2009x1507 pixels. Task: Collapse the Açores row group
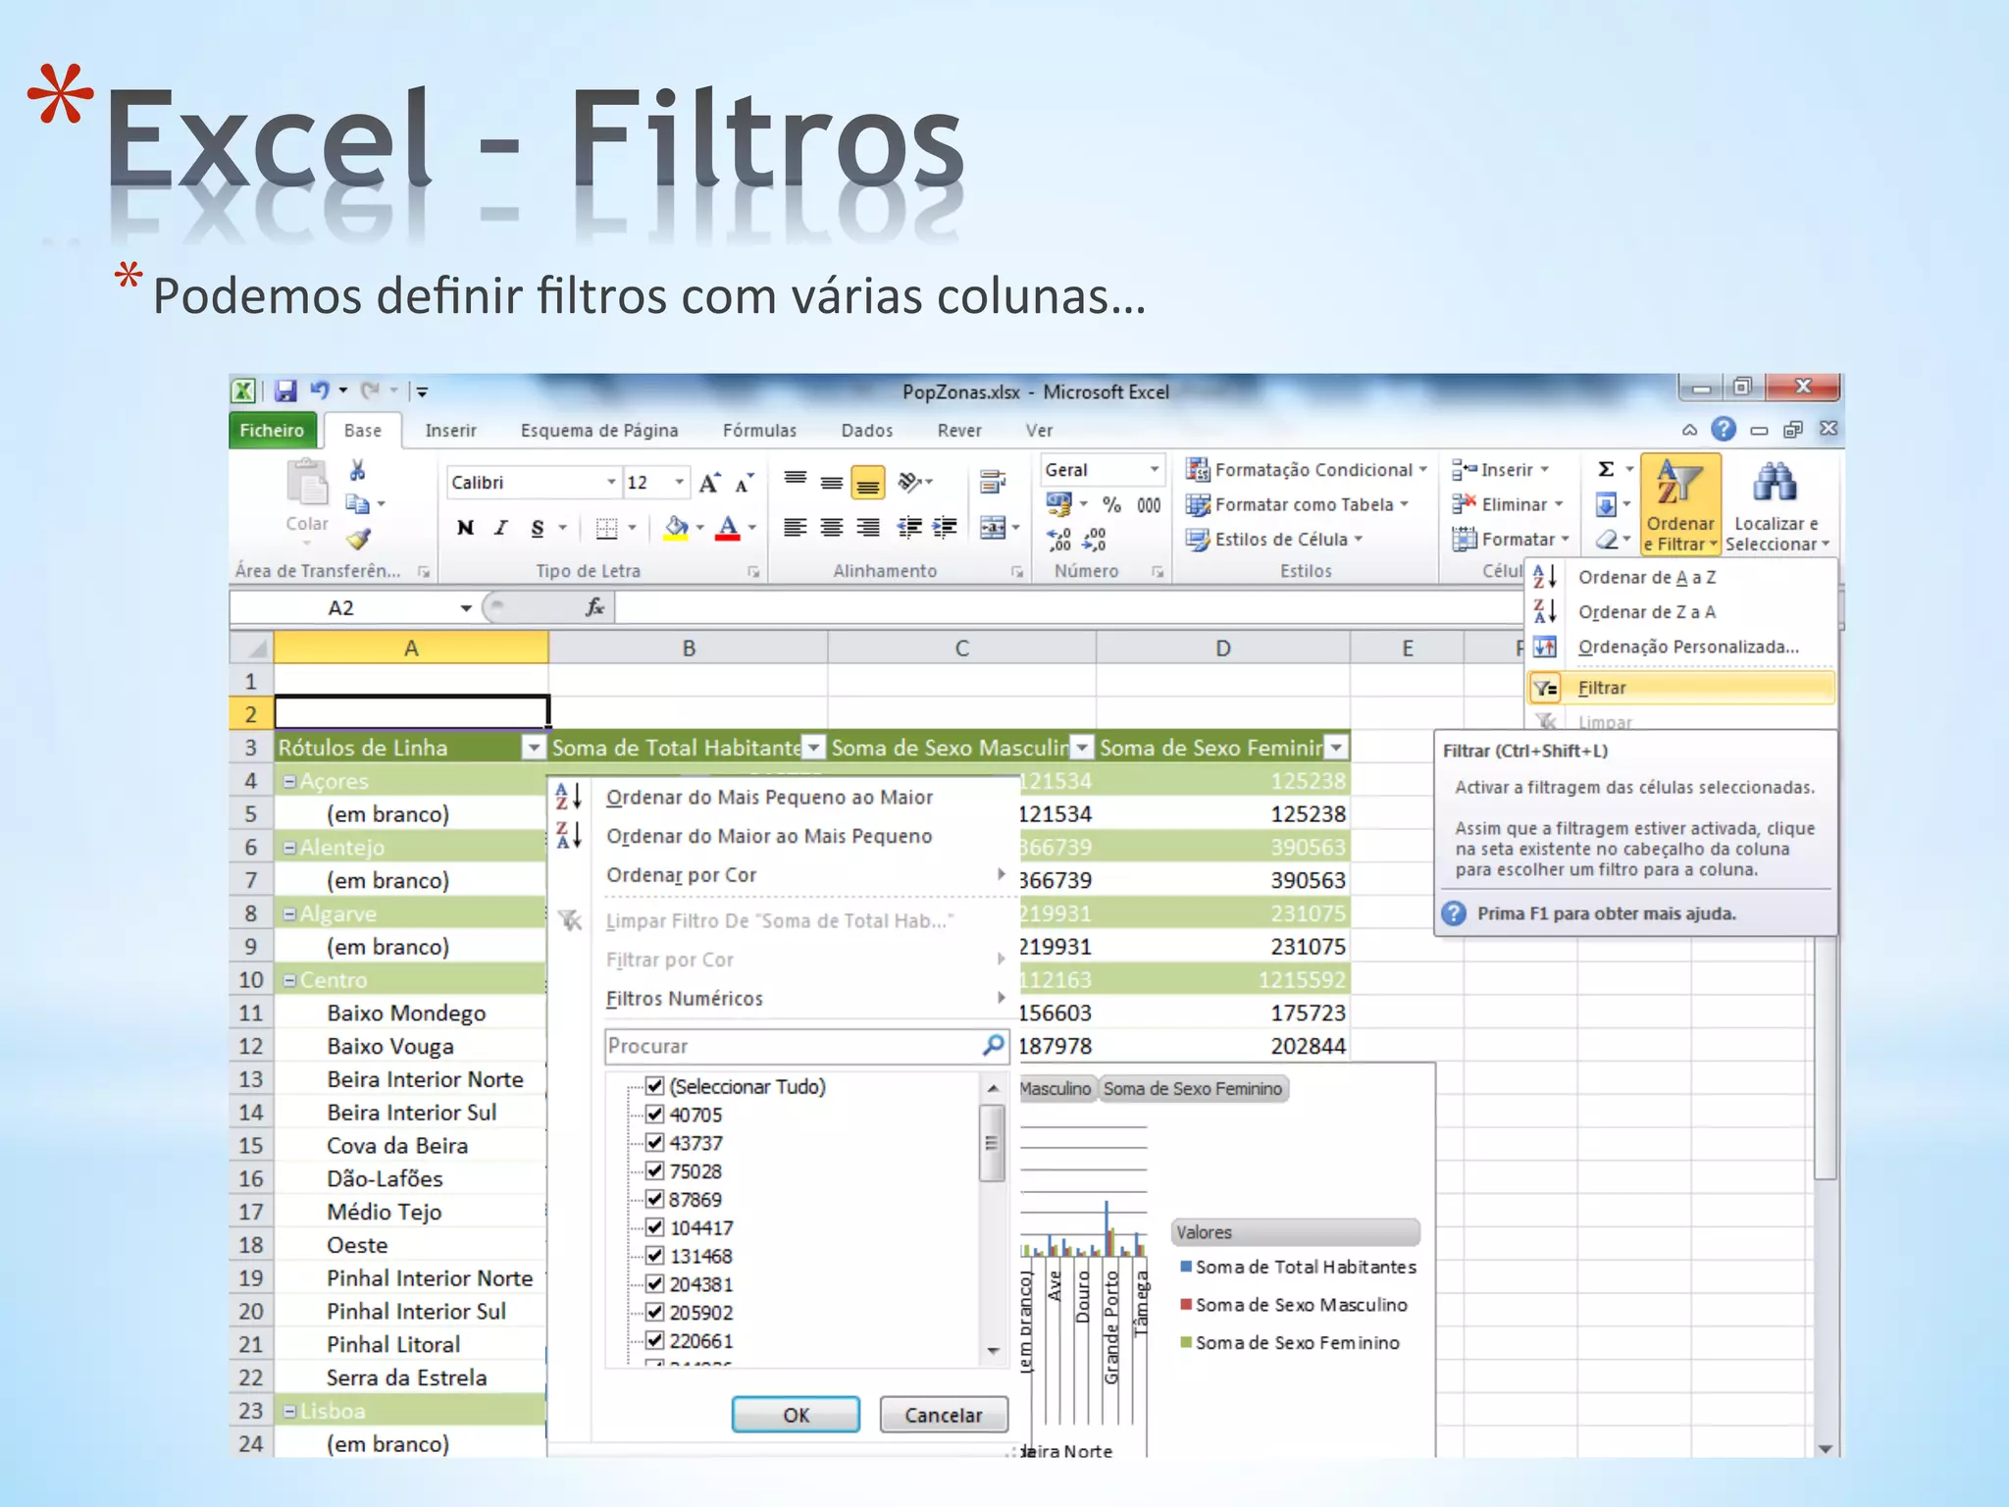coord(289,782)
